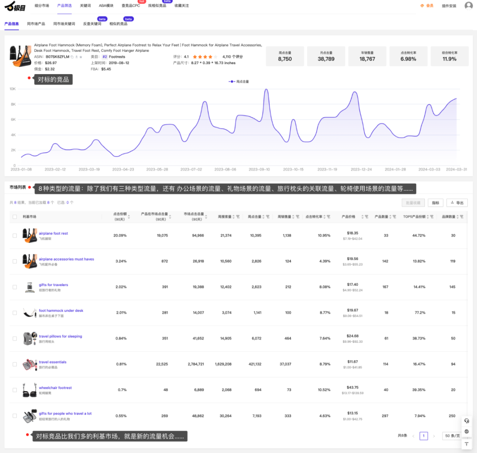Click the customer service headset icon
This screenshot has width=477, height=453.
(x=466, y=421)
